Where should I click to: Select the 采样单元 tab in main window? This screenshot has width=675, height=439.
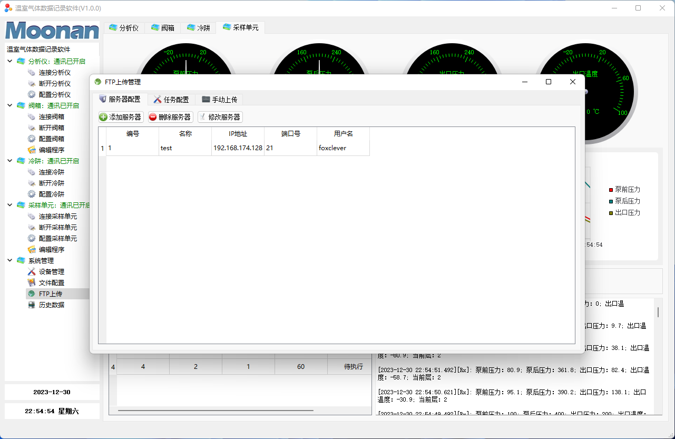tap(240, 27)
